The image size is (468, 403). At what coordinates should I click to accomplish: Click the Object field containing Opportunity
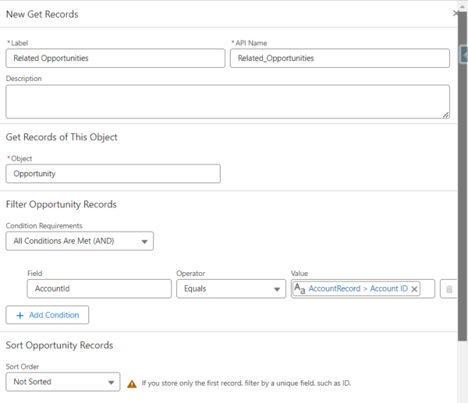(x=113, y=174)
